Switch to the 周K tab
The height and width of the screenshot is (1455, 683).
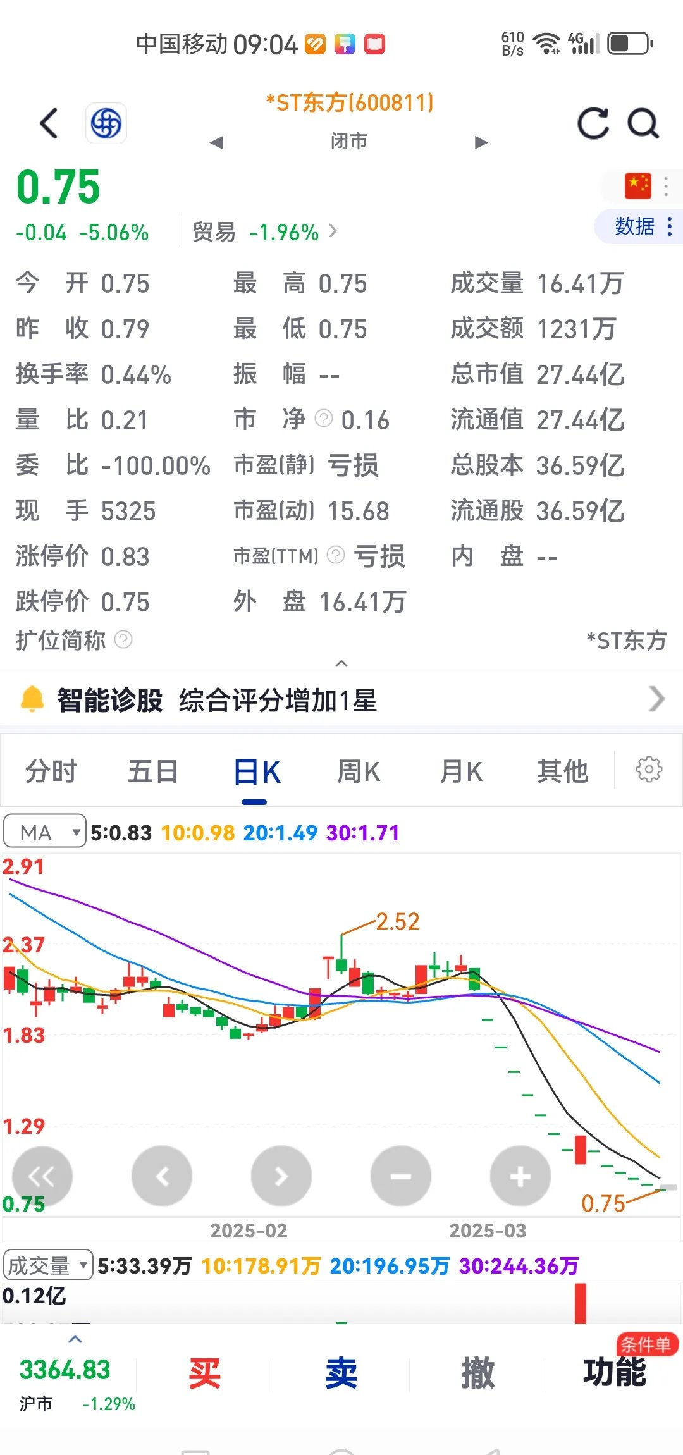[x=358, y=771]
